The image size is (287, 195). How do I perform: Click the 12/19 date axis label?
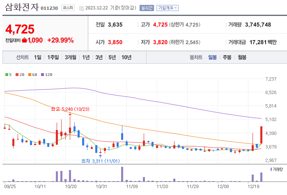(x=253, y=186)
